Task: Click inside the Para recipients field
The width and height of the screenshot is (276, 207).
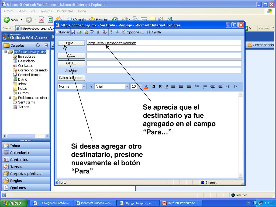Action: pyautogui.click(x=164, y=46)
